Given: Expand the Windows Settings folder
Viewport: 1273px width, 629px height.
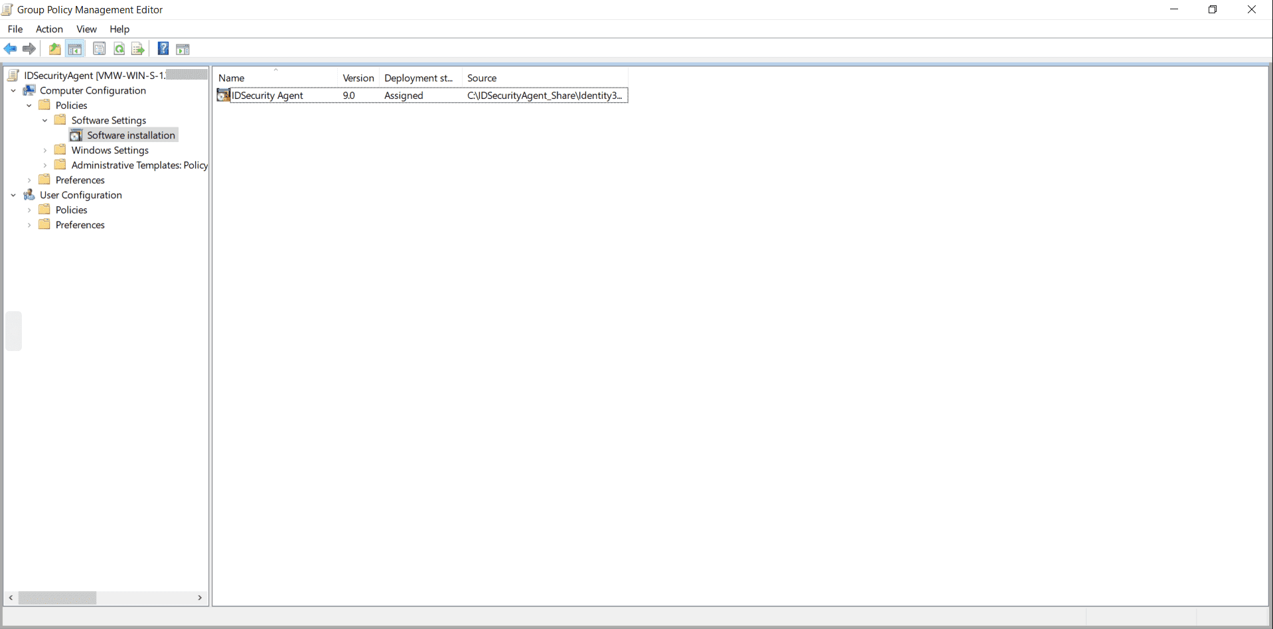Looking at the screenshot, I should [45, 151].
